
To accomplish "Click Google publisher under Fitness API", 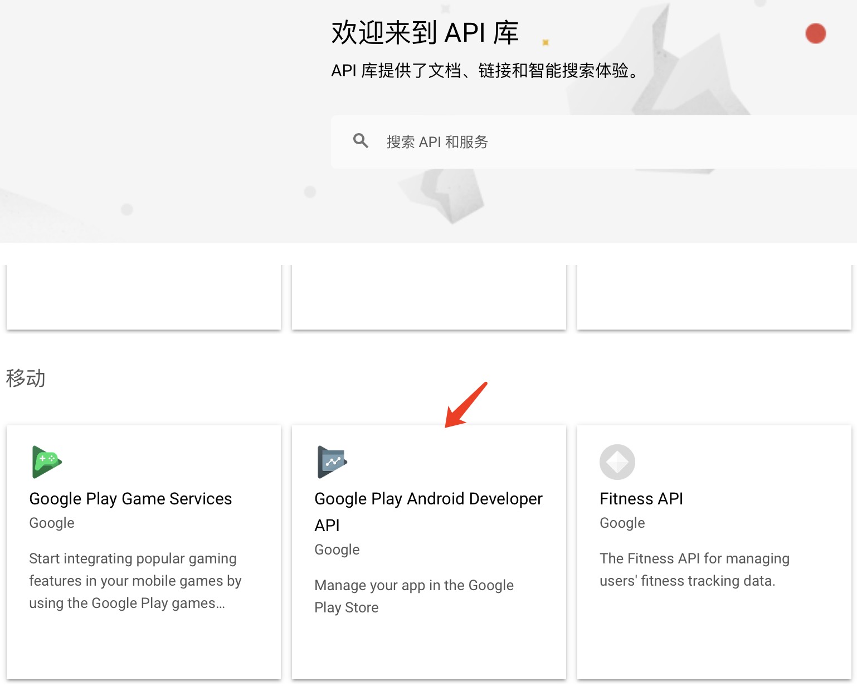I will 622,523.
